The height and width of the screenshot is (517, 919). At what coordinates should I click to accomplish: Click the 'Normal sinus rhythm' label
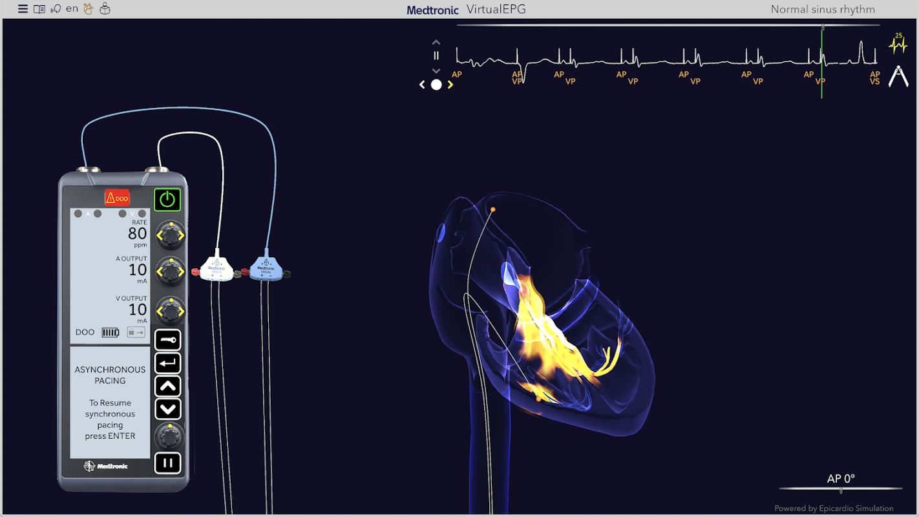click(823, 9)
